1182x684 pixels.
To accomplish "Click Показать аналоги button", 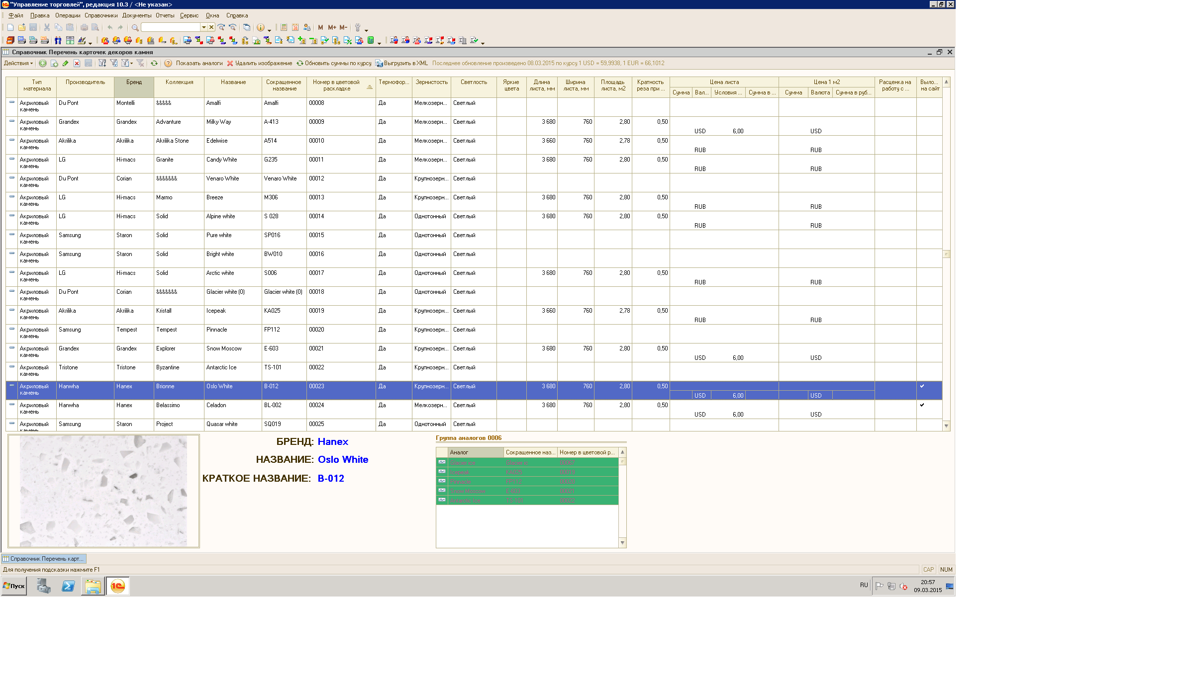I will tap(199, 63).
